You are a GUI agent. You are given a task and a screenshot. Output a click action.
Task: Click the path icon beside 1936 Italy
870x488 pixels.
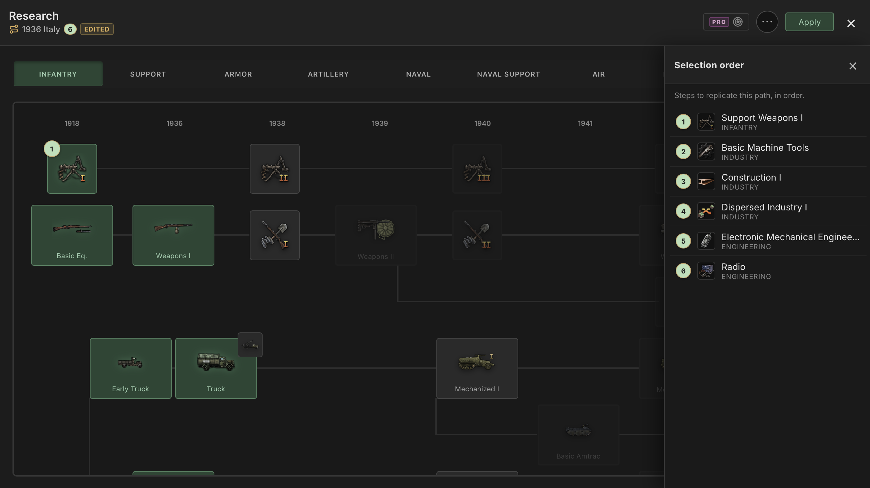click(x=14, y=29)
